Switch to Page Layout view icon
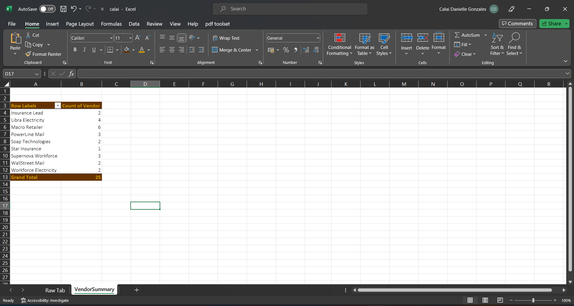This screenshot has width=574, height=306. click(485, 300)
